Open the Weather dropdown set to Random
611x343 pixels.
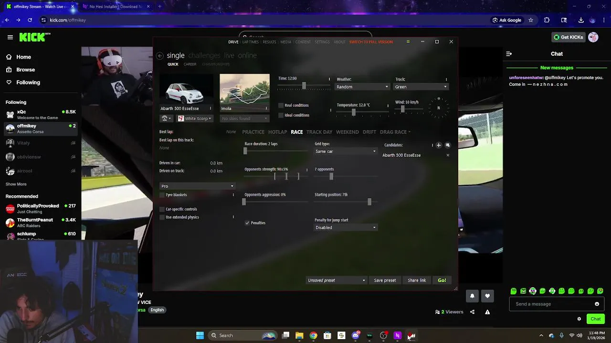pos(362,87)
